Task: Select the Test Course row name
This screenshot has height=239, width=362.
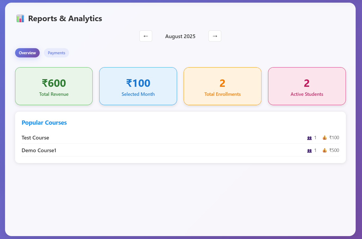Action: 35,138
